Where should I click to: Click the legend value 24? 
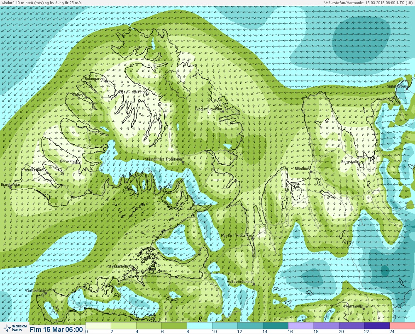click(392, 332)
